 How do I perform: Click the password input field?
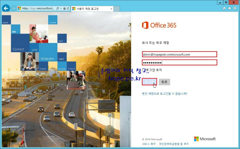(179, 62)
